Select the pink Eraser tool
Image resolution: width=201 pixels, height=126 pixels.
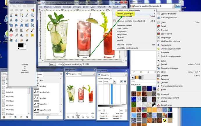pyautogui.click(x=11, y=35)
